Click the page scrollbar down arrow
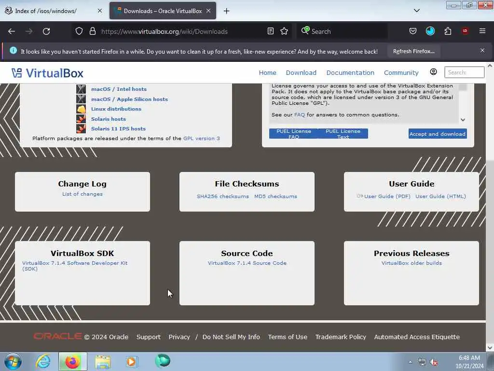The height and width of the screenshot is (371, 494). pyautogui.click(x=490, y=348)
